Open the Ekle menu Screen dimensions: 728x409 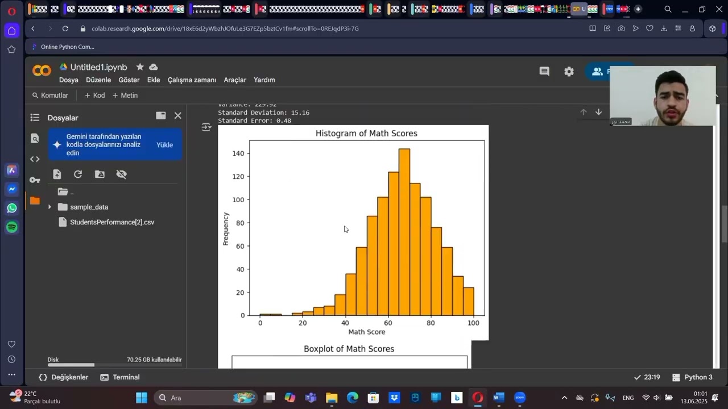[154, 80]
